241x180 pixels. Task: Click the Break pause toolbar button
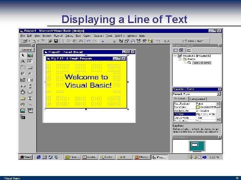tap(109, 41)
